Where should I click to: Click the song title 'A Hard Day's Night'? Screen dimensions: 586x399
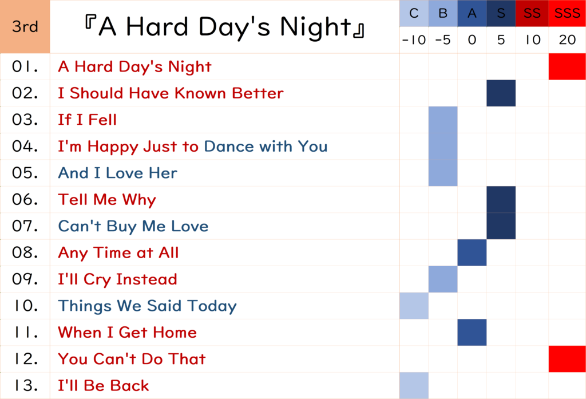pyautogui.click(x=134, y=67)
